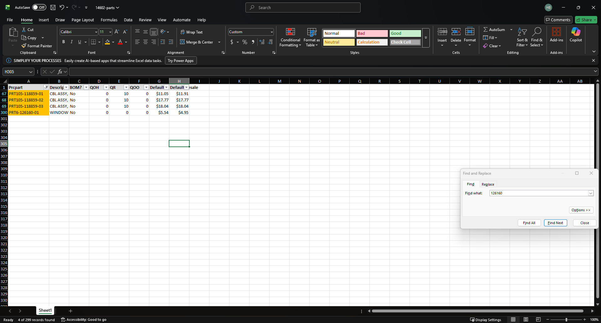Click the Try Power Apps button

[x=181, y=61]
